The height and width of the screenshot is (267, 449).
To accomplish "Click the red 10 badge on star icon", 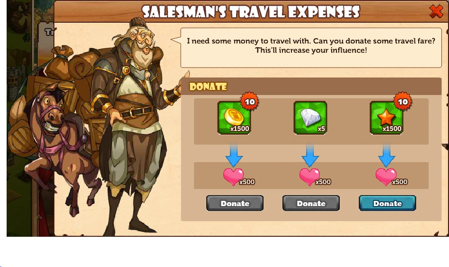I will pos(403,101).
